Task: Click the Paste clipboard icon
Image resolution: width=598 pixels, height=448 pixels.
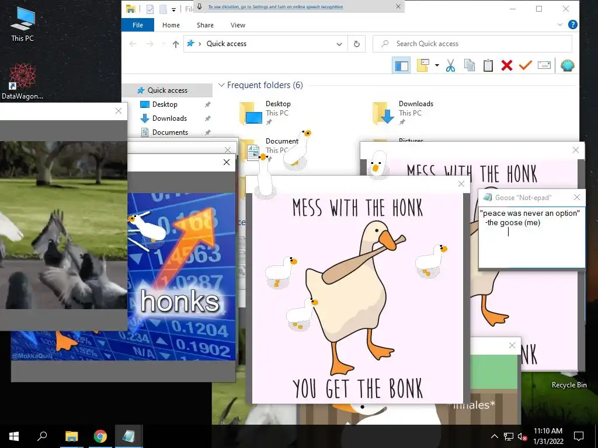Action: [488, 65]
